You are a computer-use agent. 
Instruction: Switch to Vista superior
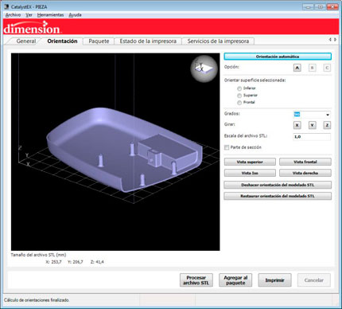coord(250,162)
